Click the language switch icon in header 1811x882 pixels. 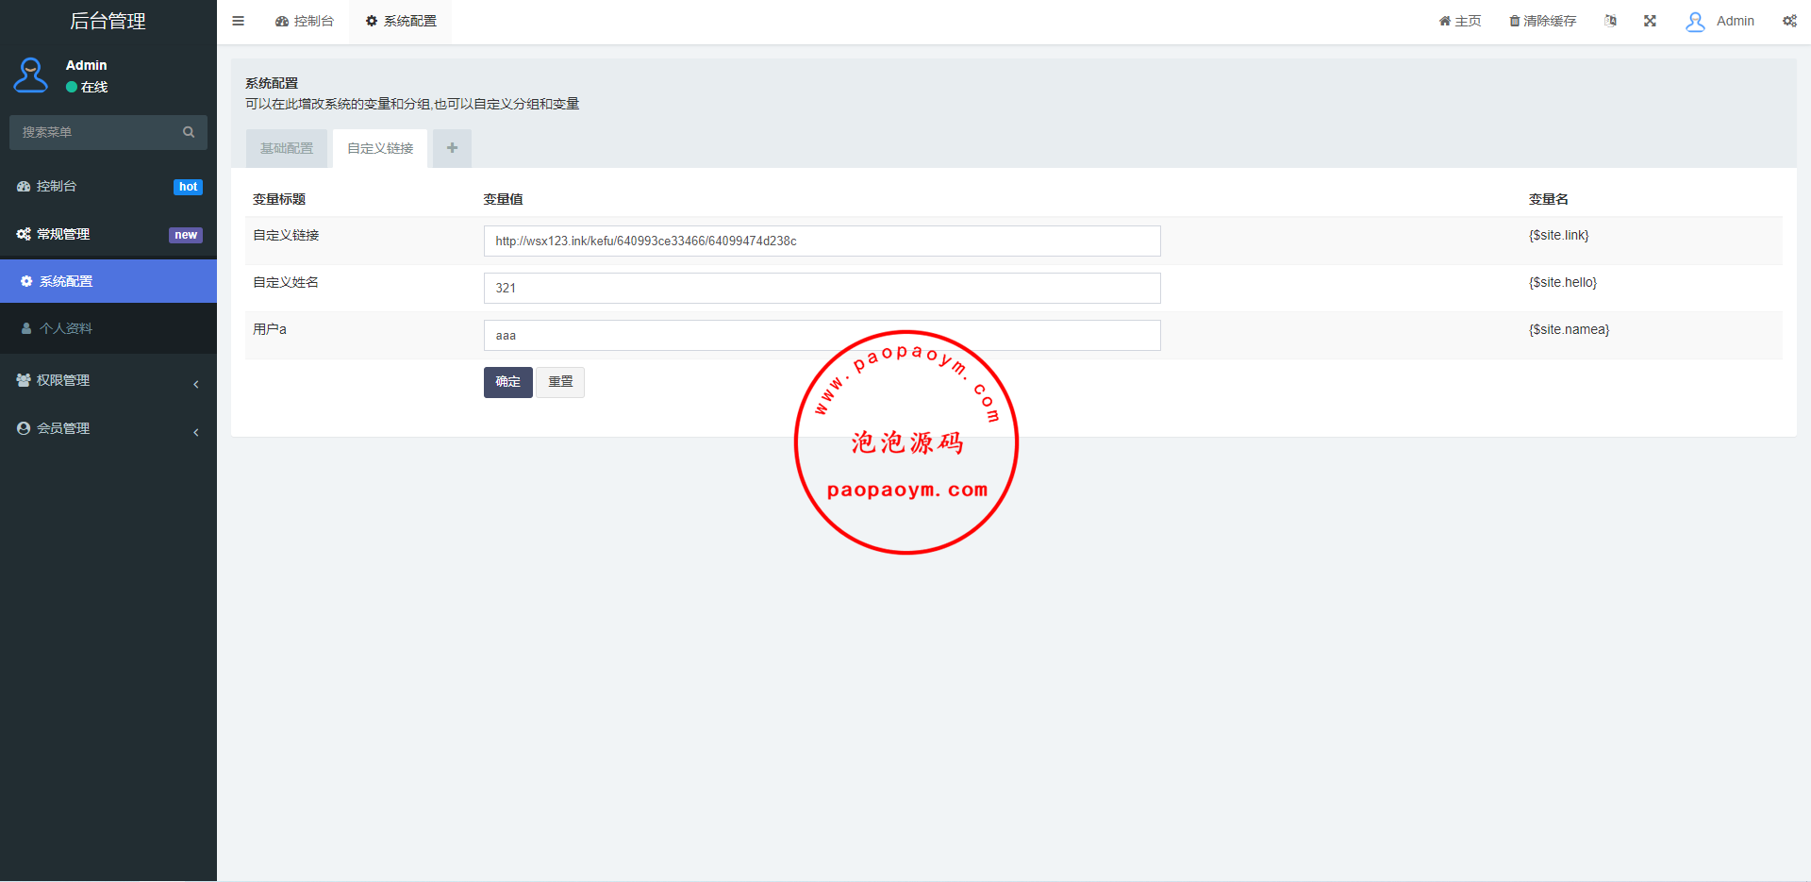pos(1610,21)
